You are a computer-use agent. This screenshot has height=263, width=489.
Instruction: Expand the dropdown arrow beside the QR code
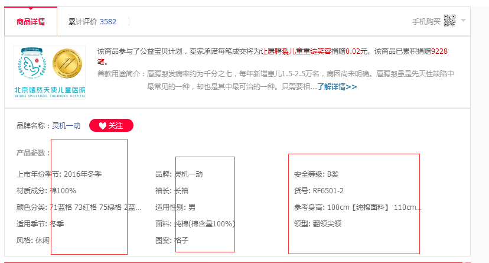coord(464,21)
